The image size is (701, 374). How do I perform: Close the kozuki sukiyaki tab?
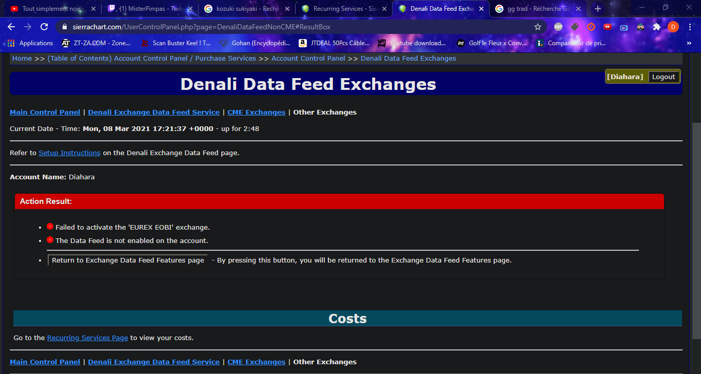click(x=287, y=9)
